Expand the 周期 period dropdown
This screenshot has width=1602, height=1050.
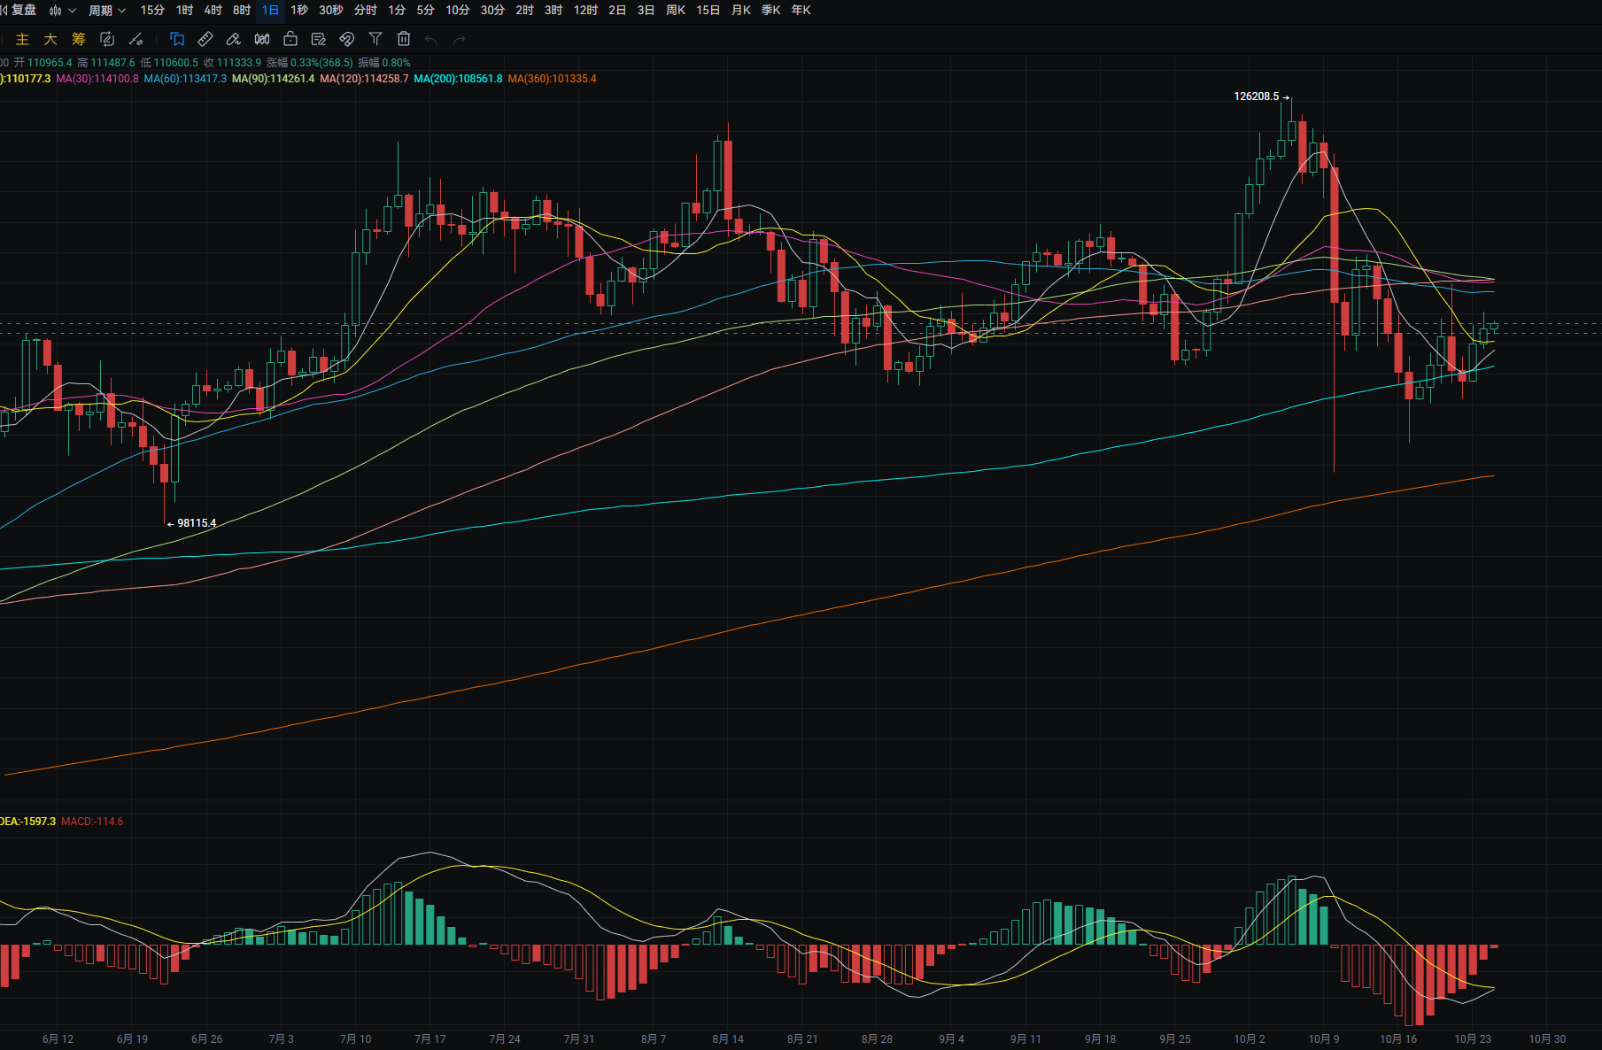pyautogui.click(x=106, y=11)
